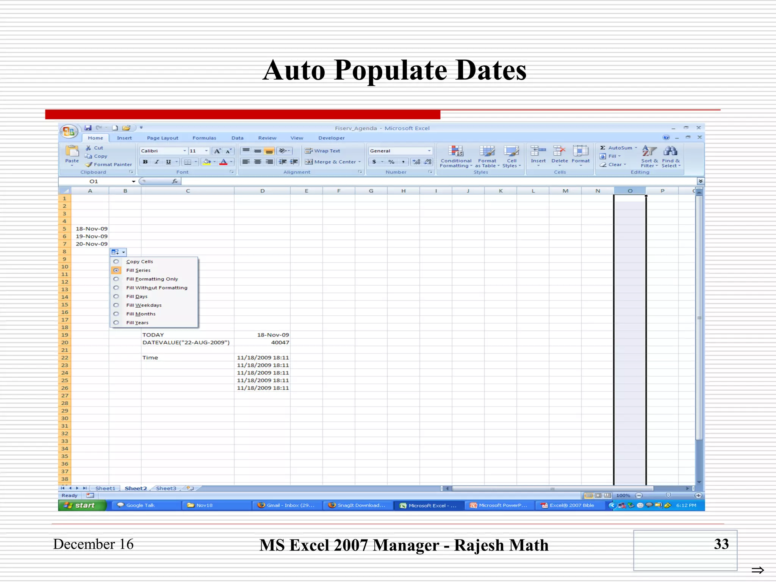Click the Decrease Indent icon

tap(283, 162)
